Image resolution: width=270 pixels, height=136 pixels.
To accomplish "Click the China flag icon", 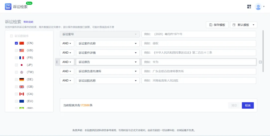I will point(22,43).
